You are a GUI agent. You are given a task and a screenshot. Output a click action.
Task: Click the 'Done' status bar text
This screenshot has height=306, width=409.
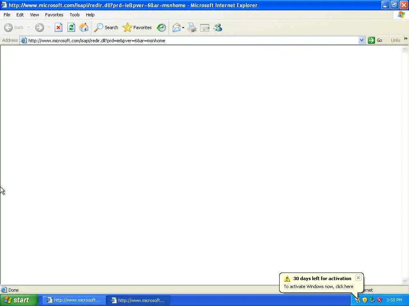click(13, 290)
